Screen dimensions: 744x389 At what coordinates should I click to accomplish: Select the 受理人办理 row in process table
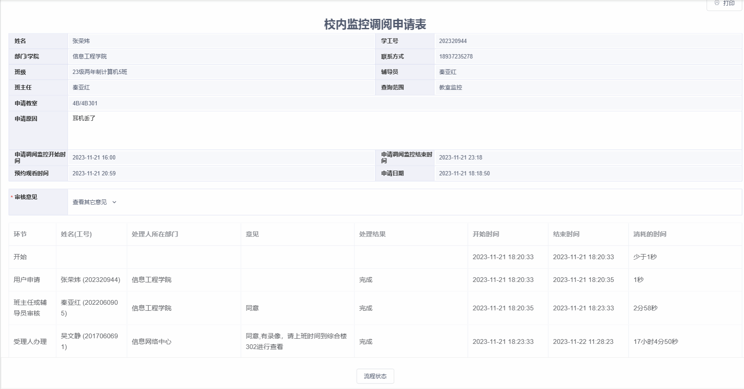click(30, 342)
